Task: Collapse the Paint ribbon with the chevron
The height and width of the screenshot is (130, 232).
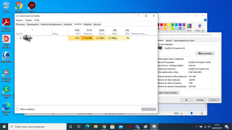Action: pyautogui.click(x=202, y=20)
